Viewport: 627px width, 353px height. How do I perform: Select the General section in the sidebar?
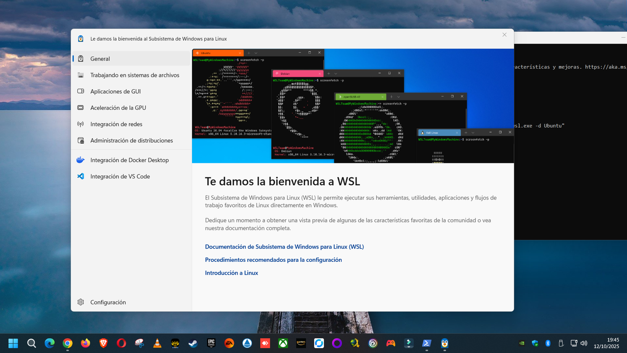(x=131, y=59)
